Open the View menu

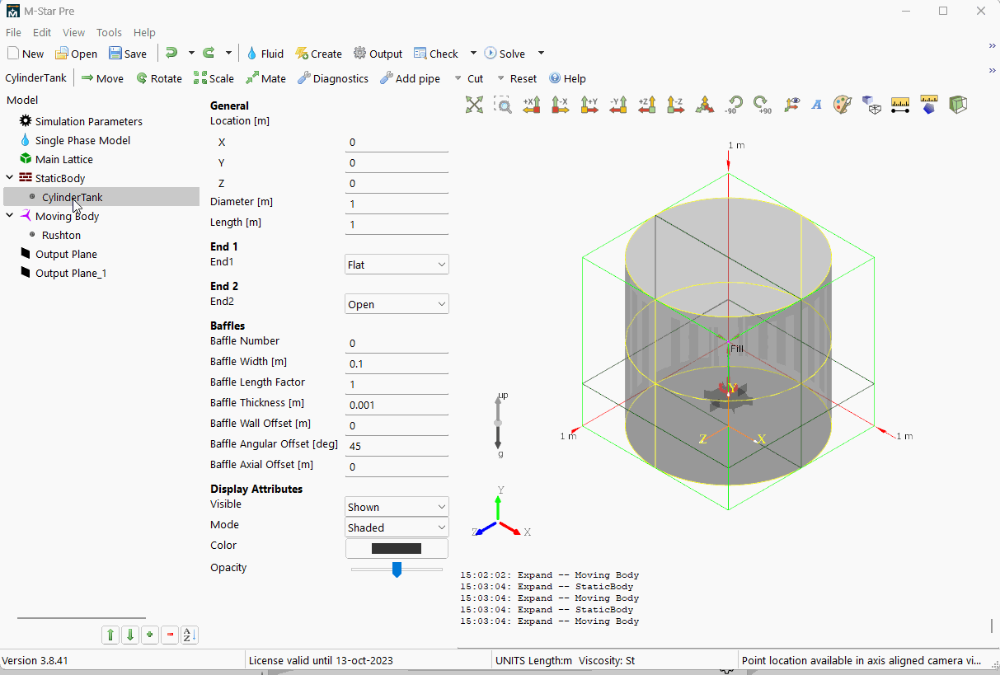tap(73, 32)
